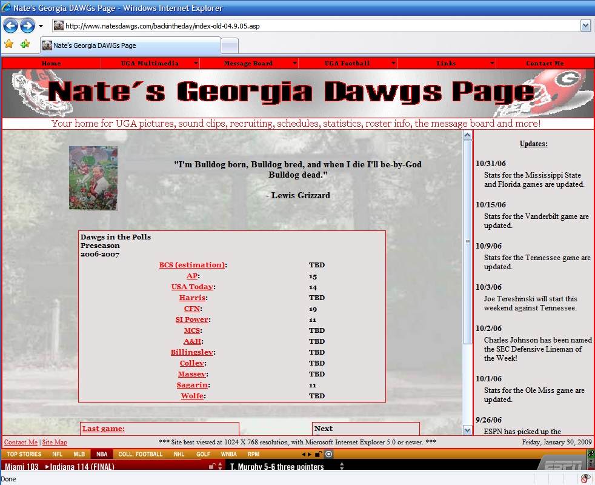Viewport: 595px width, 485px height.
Task: Select the NHL ticker tab
Action: click(179, 454)
